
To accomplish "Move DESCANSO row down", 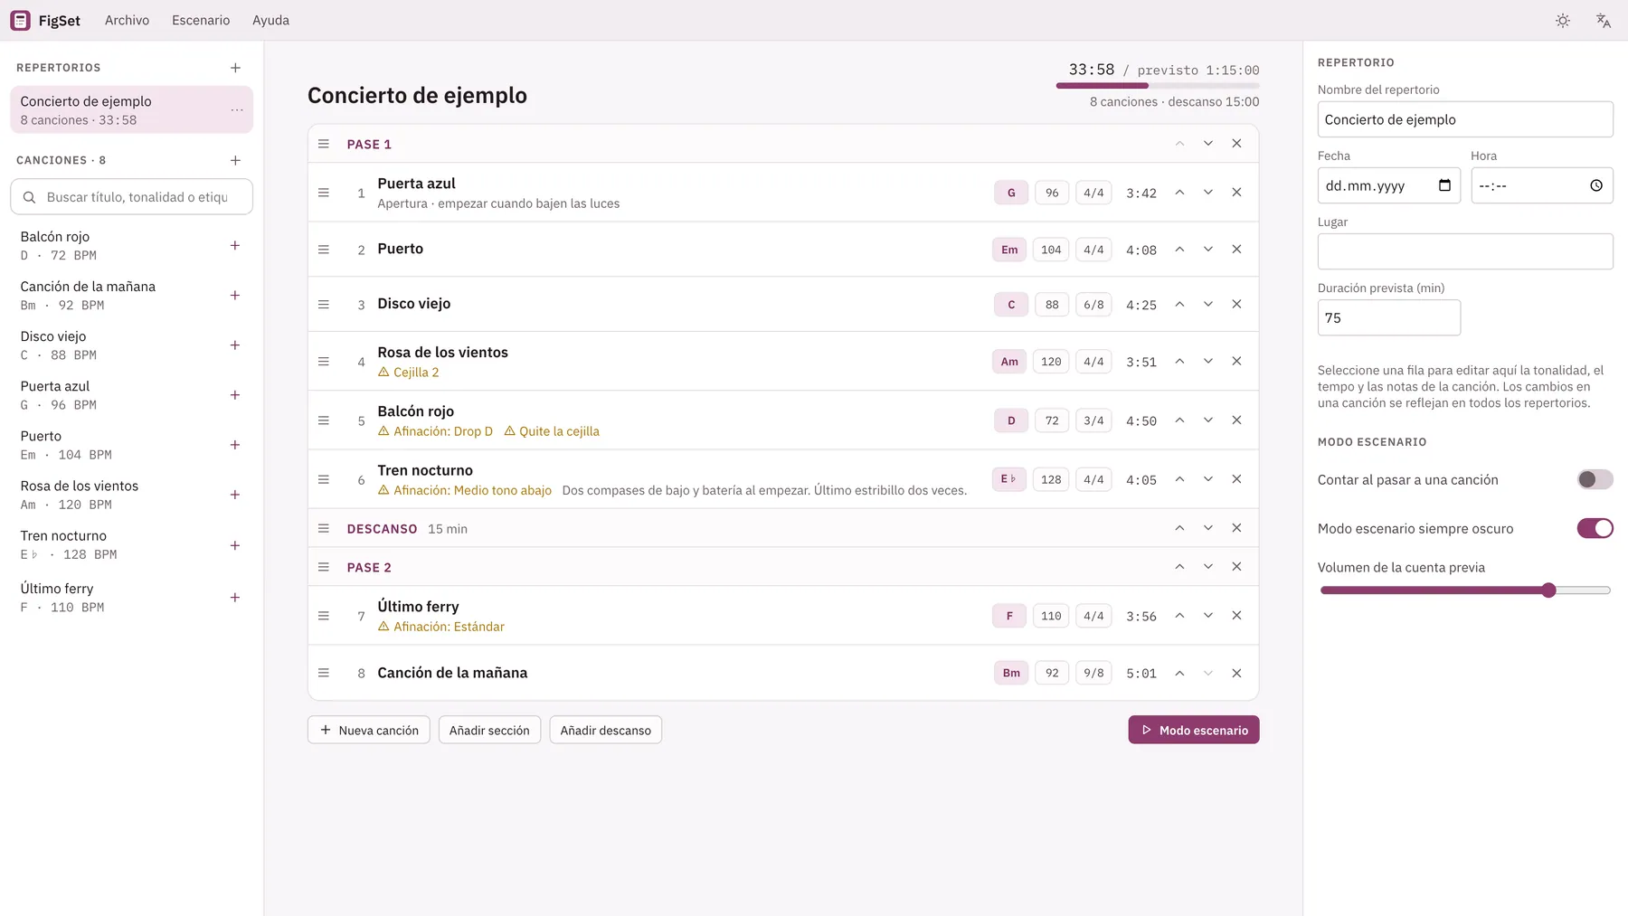I will (x=1207, y=528).
